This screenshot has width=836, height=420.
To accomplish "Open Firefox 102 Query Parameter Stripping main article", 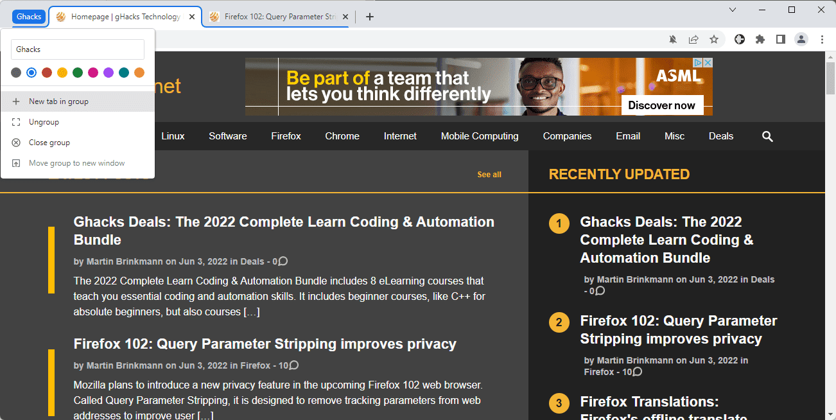I will point(265,344).
